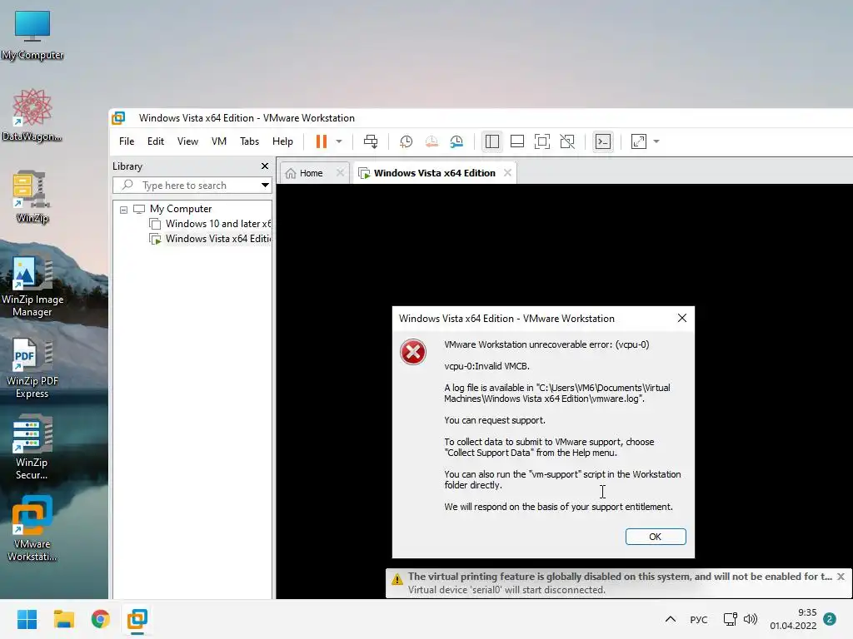This screenshot has height=639, width=853.
Task: Open the View menu
Action: [x=187, y=141]
